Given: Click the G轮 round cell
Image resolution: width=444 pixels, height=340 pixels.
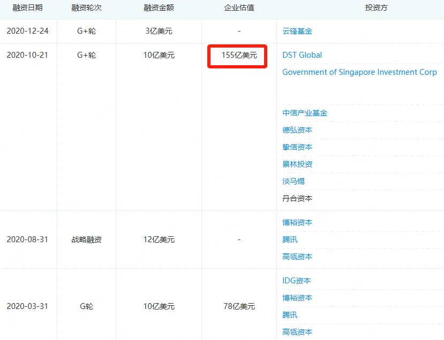Looking at the screenshot, I should click(x=86, y=306).
